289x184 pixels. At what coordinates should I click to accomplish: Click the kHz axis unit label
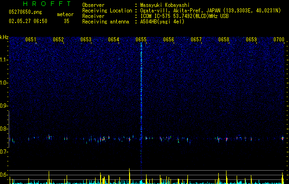pyautogui.click(x=4, y=37)
